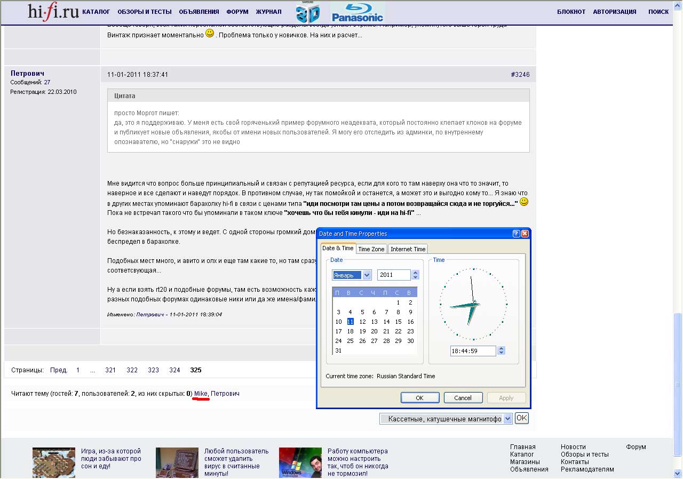Switch to the Internet Time tab
683x479 pixels.
point(408,249)
